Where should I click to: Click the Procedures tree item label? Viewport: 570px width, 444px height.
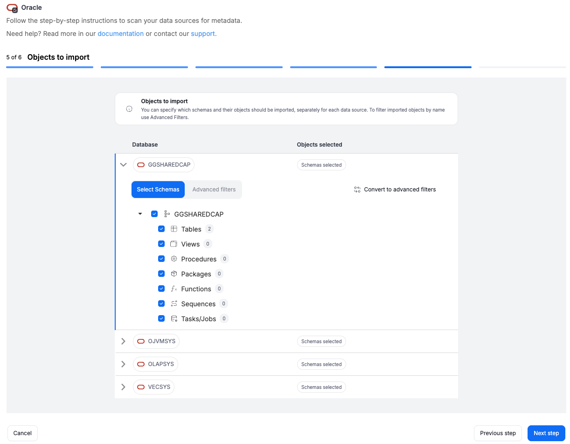[199, 259]
